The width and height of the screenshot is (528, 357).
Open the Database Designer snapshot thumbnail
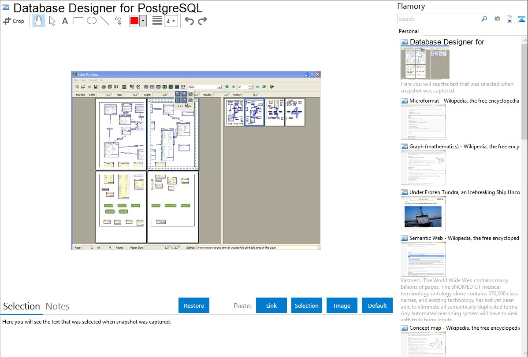click(425, 63)
